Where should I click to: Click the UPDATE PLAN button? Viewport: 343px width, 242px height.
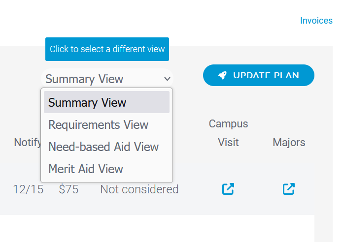click(x=259, y=75)
